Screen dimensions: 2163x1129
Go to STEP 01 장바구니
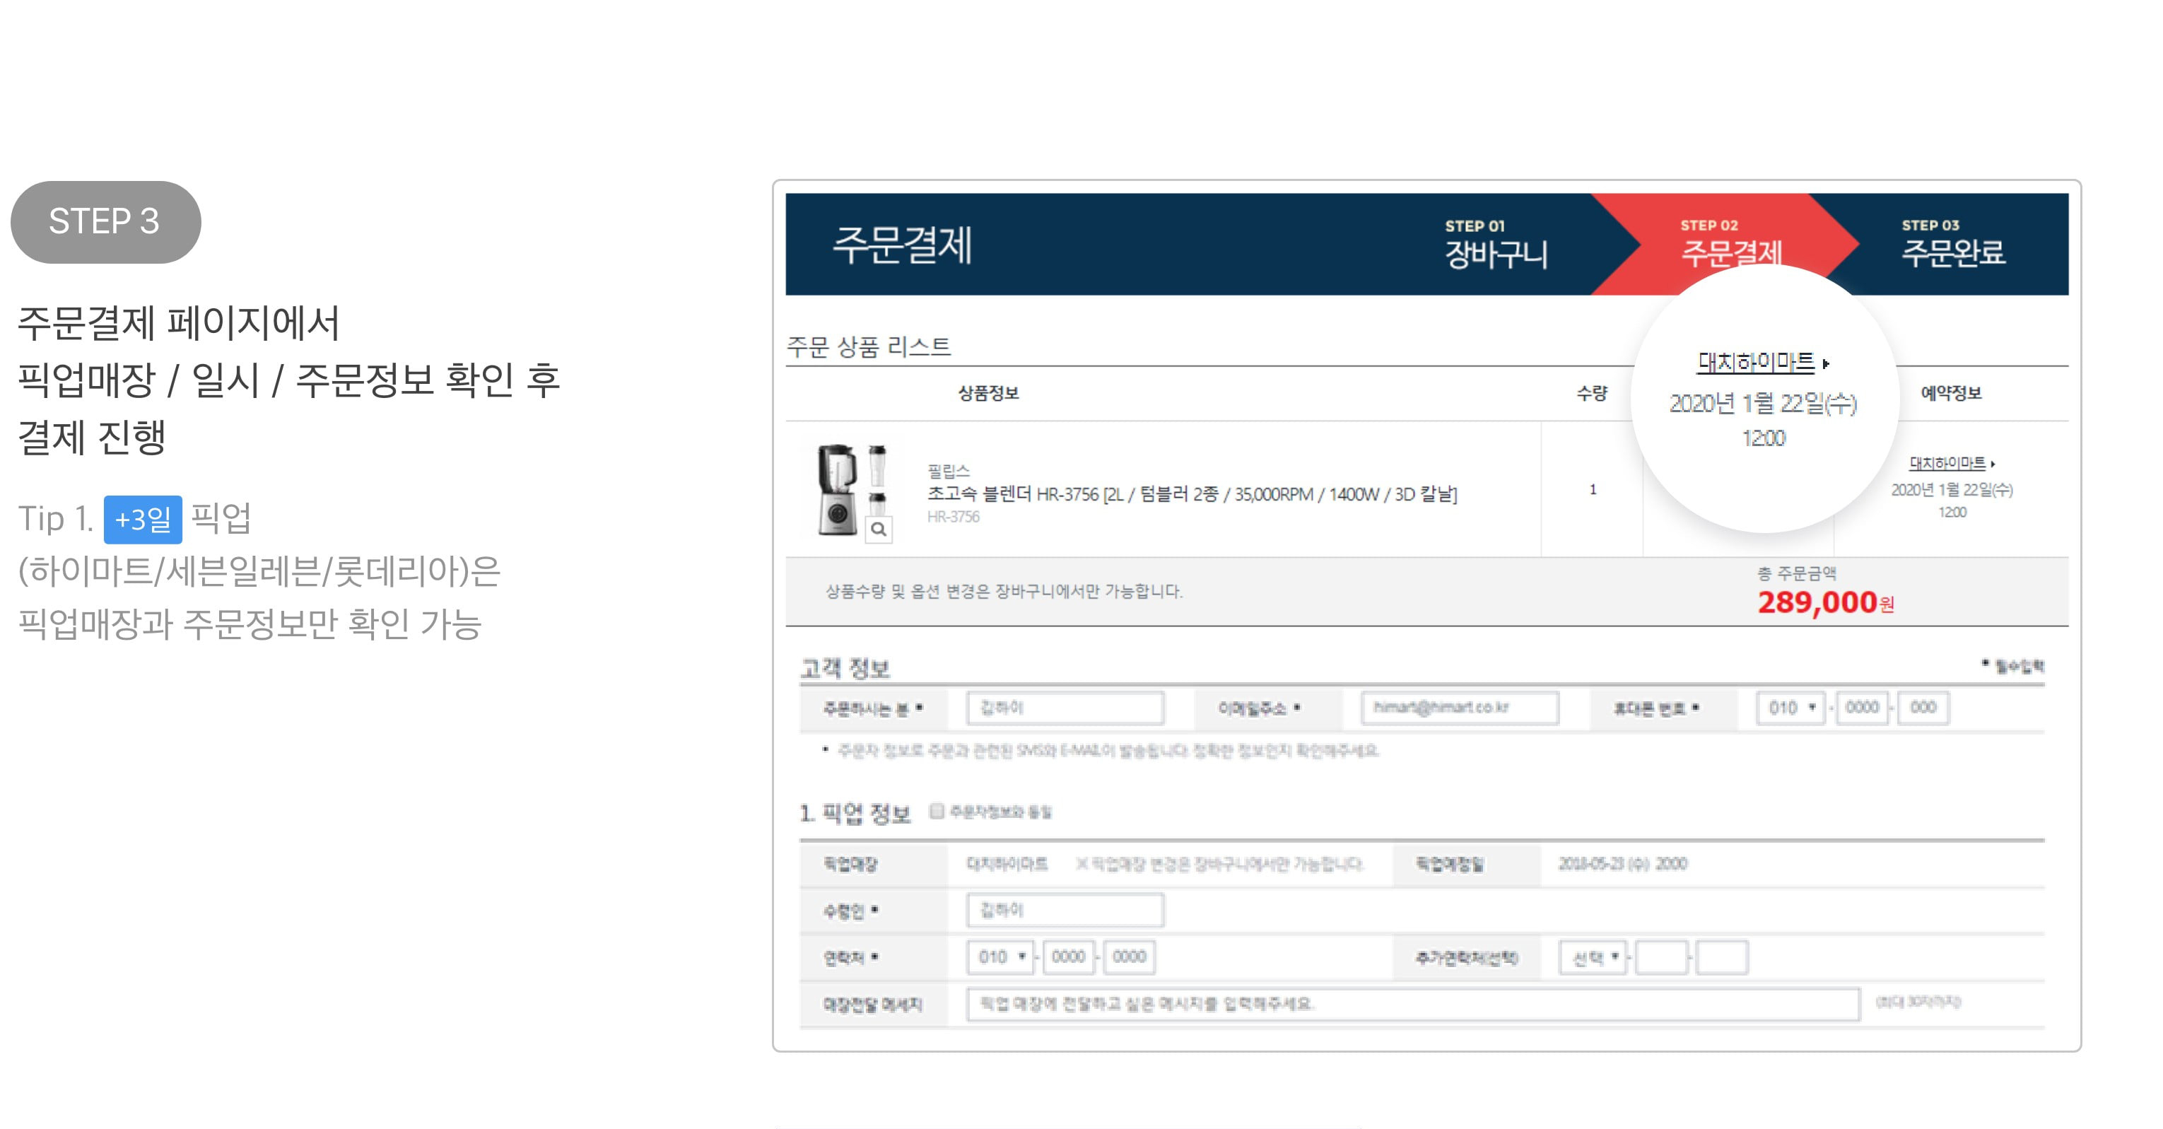(x=1496, y=245)
